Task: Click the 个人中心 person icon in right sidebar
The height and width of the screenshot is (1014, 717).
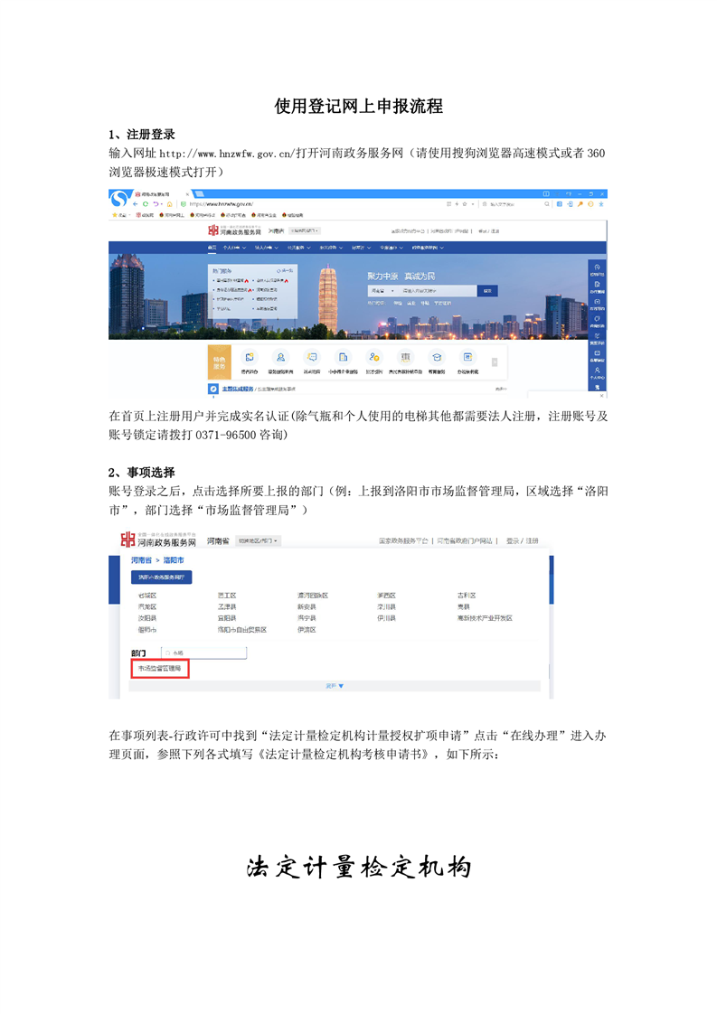Action: click(x=597, y=372)
